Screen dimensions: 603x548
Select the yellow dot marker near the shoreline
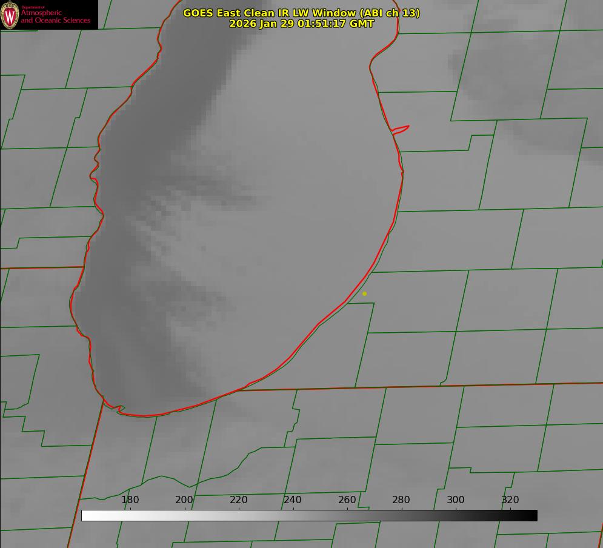pos(364,293)
